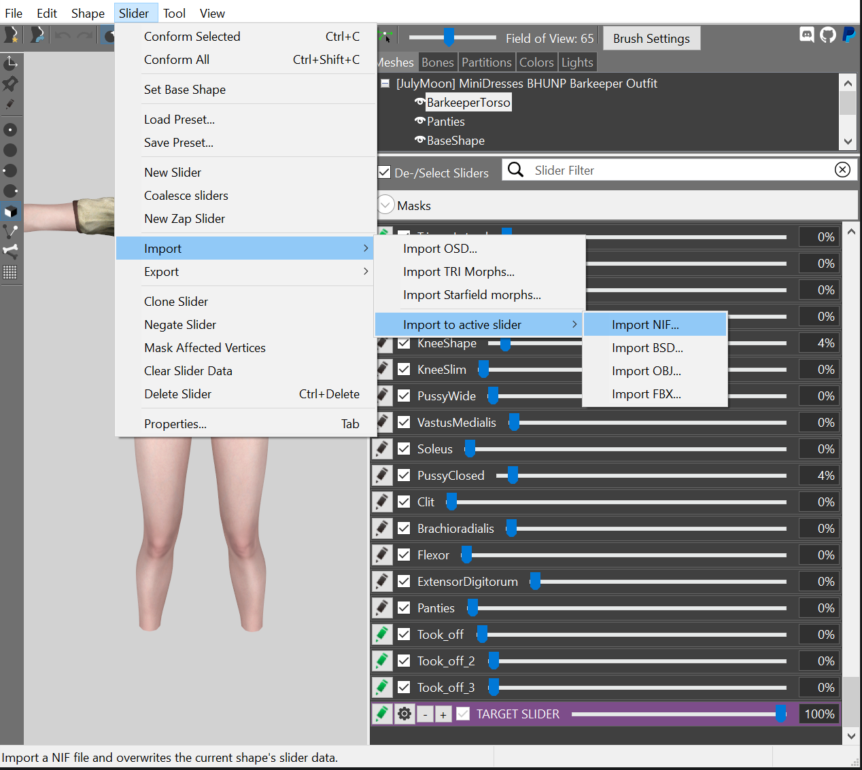
Task: Expand the Export submenu arrow
Action: pyautogui.click(x=366, y=271)
